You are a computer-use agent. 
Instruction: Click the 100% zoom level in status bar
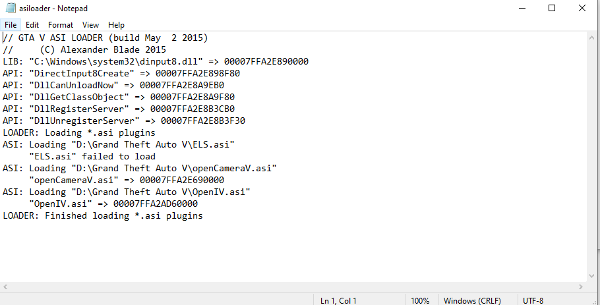(x=420, y=300)
